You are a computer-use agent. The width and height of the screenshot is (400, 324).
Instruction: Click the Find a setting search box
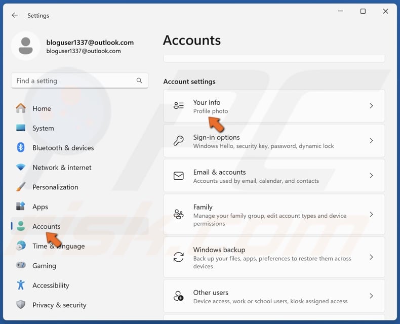pos(79,80)
